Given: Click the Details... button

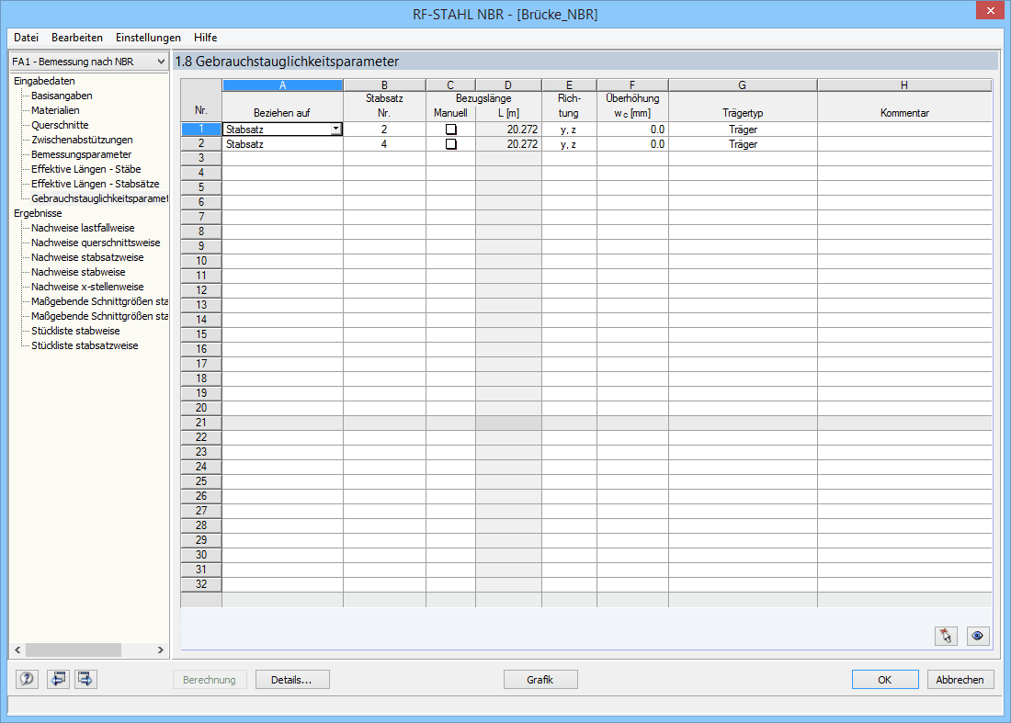Looking at the screenshot, I should click(x=292, y=680).
